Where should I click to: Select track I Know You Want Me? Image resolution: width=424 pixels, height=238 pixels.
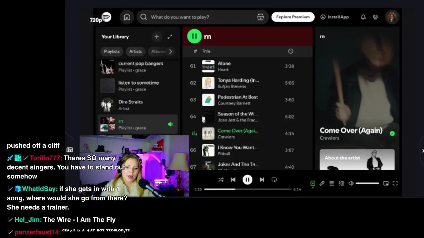pyautogui.click(x=247, y=150)
